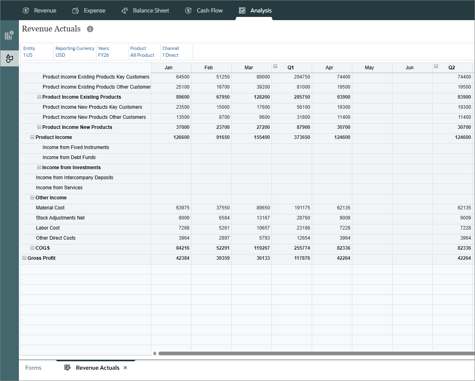Collapse Product Income Existing Products row
This screenshot has height=381, width=475.
(x=39, y=97)
